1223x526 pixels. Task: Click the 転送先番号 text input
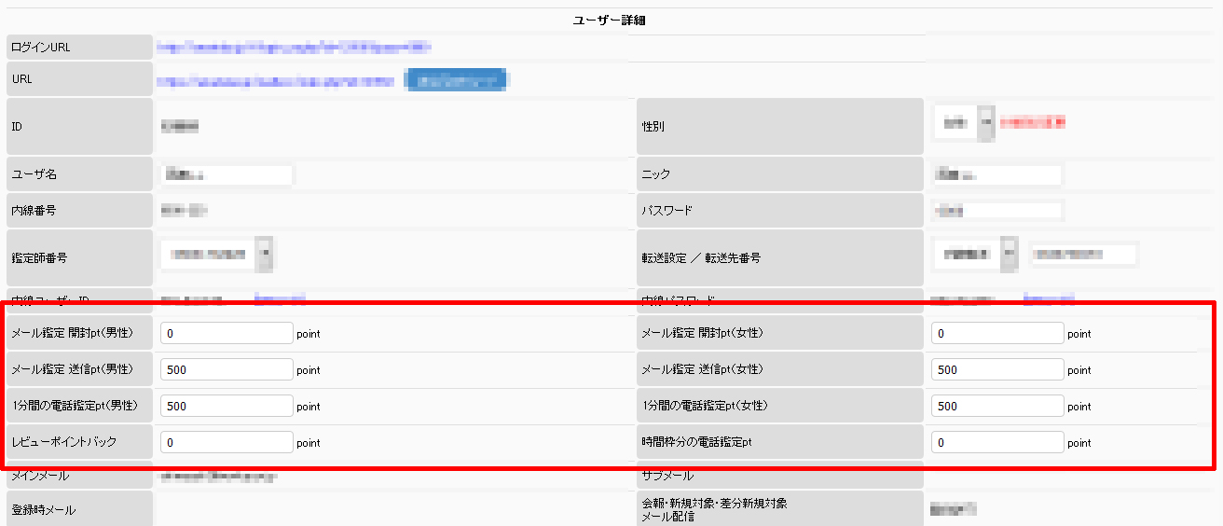1084,253
